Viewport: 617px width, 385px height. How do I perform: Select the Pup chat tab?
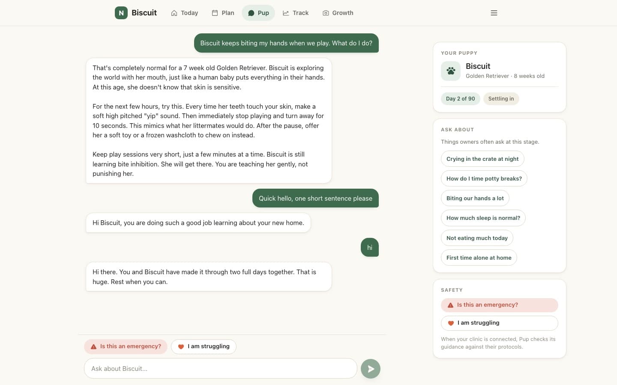coord(258,13)
